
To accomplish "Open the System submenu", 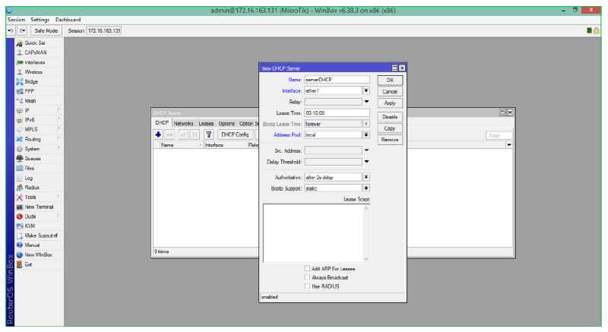I will pyautogui.click(x=39, y=149).
